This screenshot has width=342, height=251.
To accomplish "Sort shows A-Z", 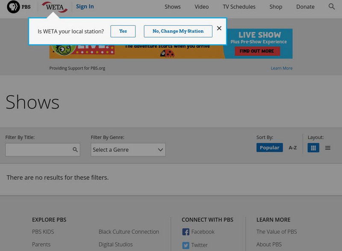I will click(x=292, y=148).
